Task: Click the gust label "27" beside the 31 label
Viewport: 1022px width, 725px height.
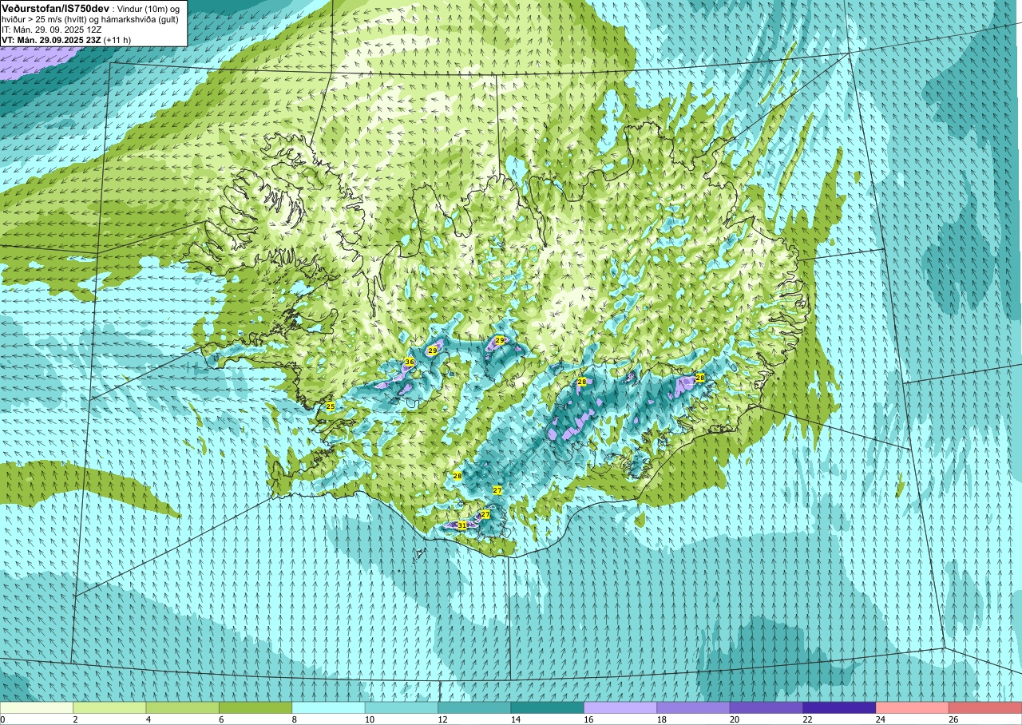Action: [485, 515]
